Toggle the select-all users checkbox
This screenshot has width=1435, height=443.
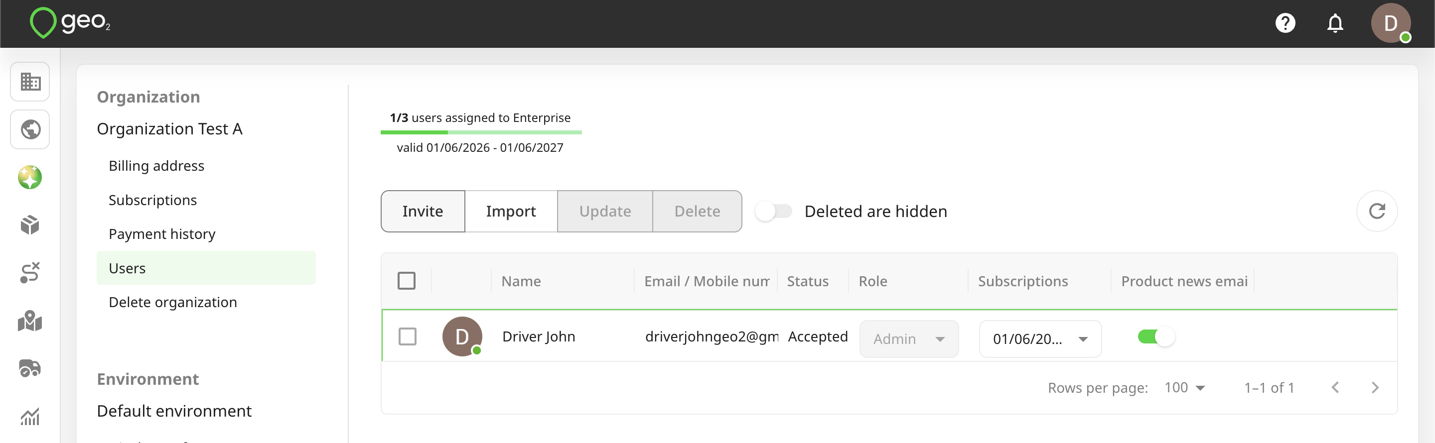pos(407,281)
